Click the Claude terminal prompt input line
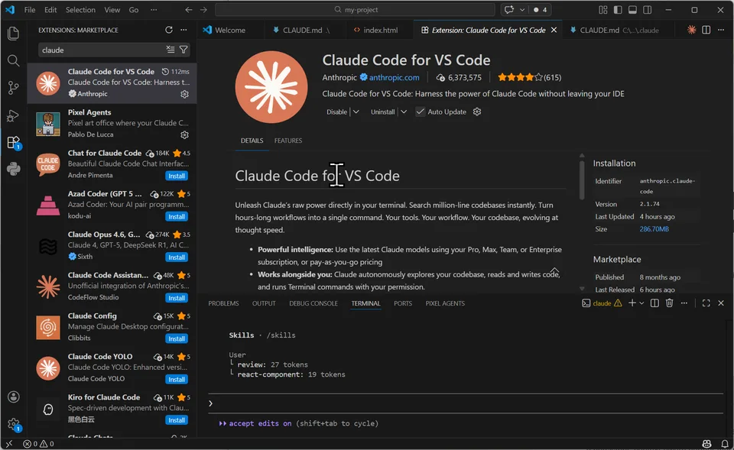Image resolution: width=734 pixels, height=450 pixels. click(466, 403)
